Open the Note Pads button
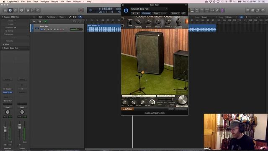The width and height of the screenshot is (268, 151). click(x=253, y=10)
